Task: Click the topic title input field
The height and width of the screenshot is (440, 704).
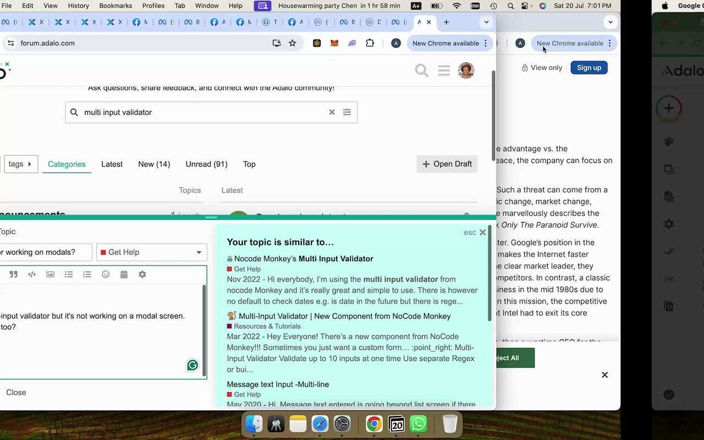Action: pyautogui.click(x=46, y=252)
